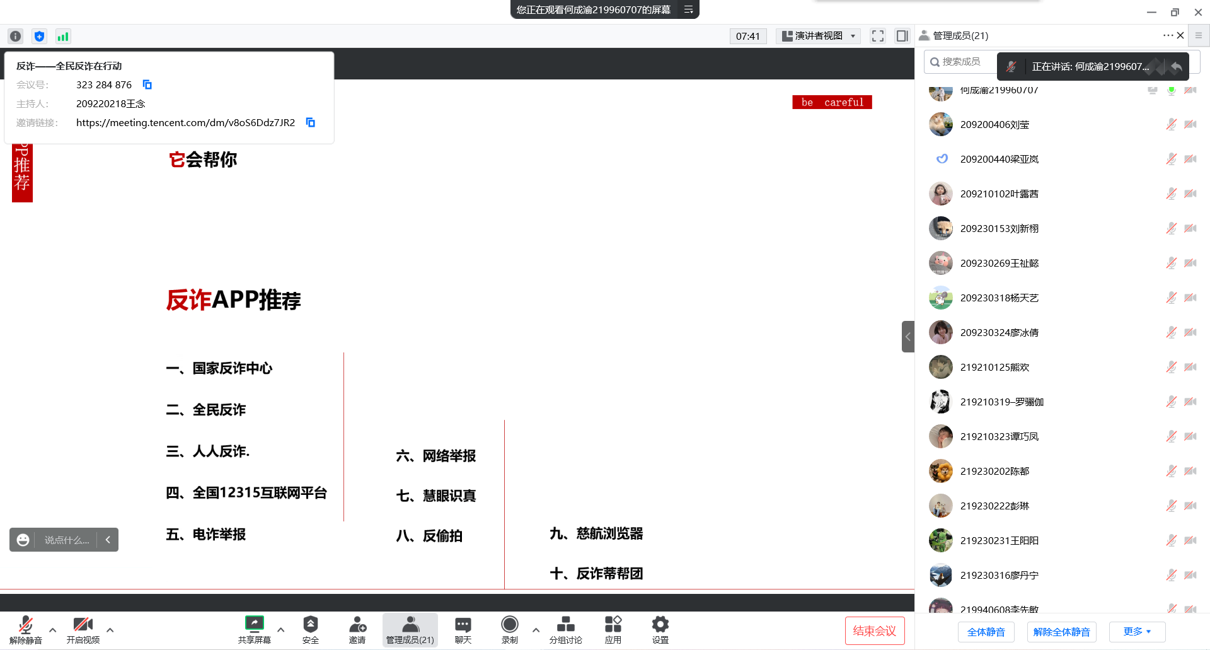Toggle microphone for 209200406刘莹

point(1171,125)
